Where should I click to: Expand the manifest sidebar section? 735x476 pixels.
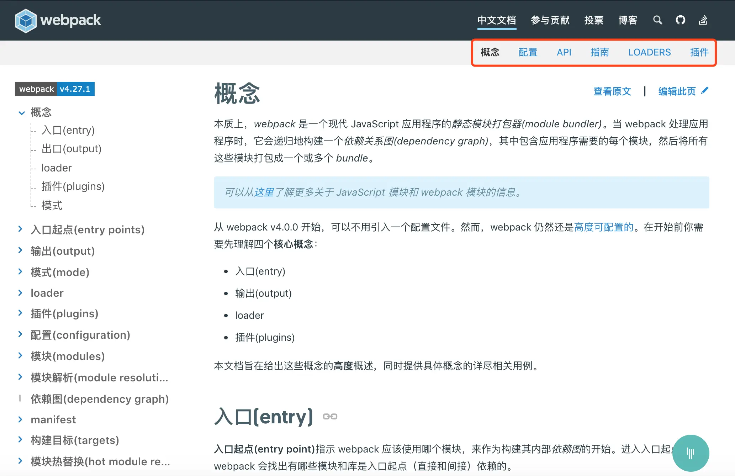coord(20,419)
